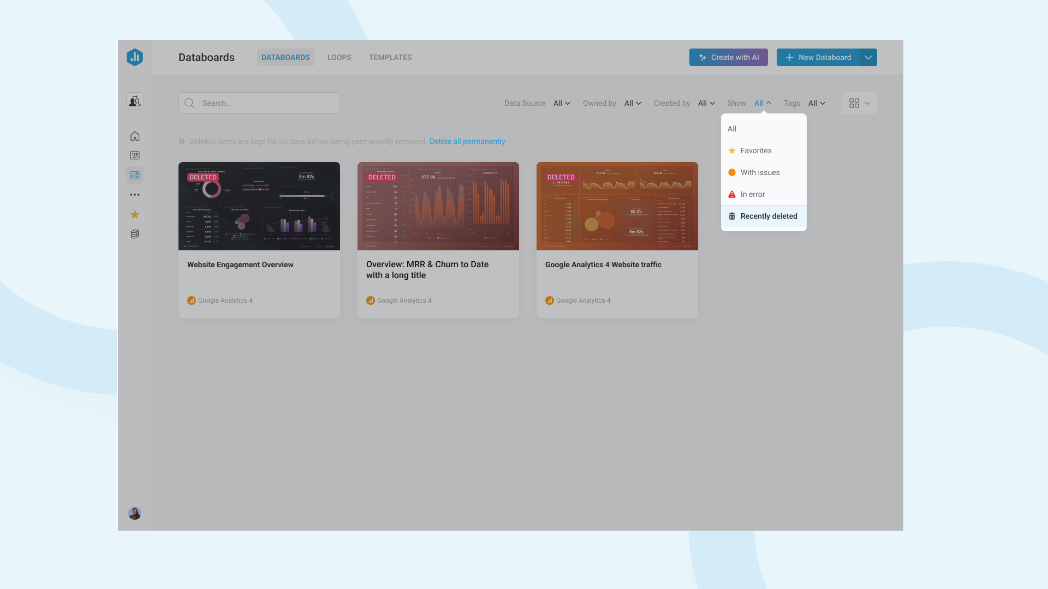1048x589 pixels.
Task: Click the more options ellipsis icon in sidebar
Action: (x=135, y=195)
